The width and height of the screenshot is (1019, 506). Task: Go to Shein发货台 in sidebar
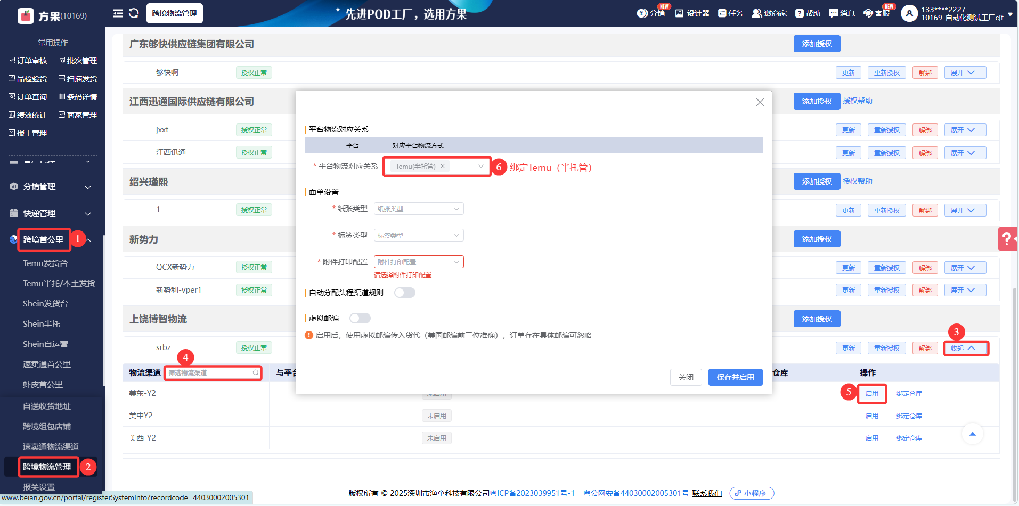click(45, 304)
